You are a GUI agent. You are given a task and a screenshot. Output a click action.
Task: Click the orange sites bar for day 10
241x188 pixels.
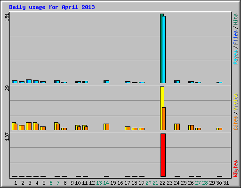pos(79,128)
